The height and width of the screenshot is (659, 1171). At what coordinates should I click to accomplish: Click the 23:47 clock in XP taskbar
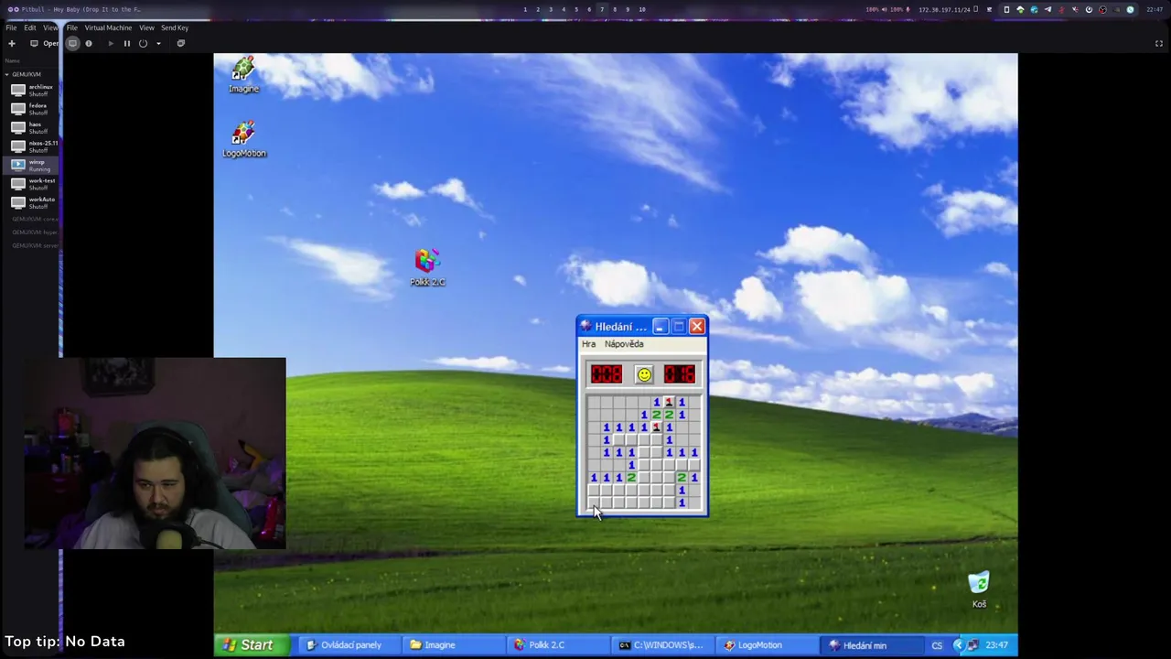[x=996, y=645]
